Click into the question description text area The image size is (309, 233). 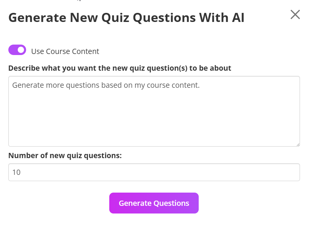[154, 111]
